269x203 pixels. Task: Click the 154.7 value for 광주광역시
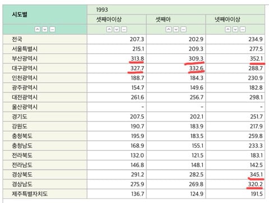click(x=138, y=87)
